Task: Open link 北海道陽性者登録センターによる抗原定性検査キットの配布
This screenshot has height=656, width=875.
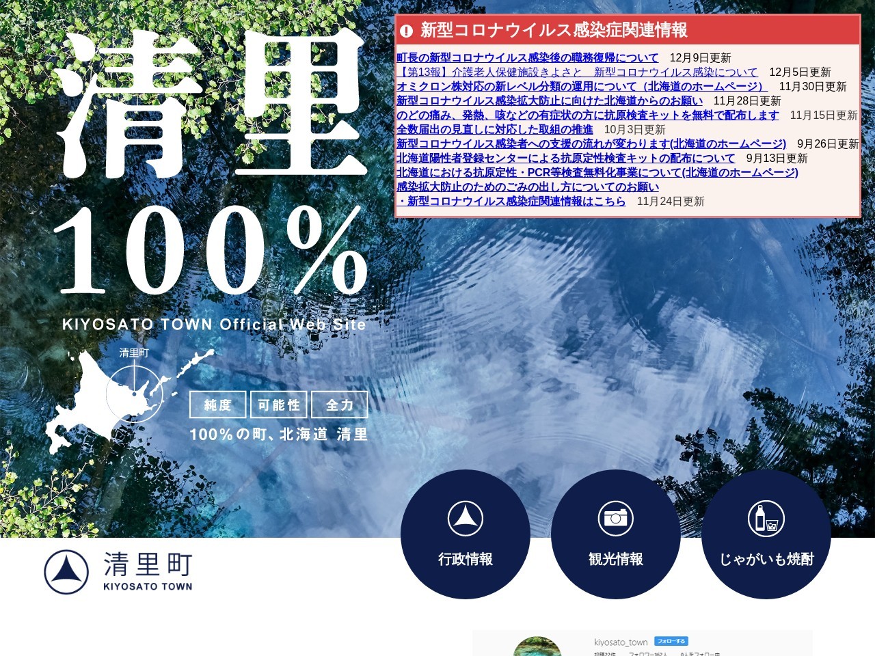Action: pos(566,159)
